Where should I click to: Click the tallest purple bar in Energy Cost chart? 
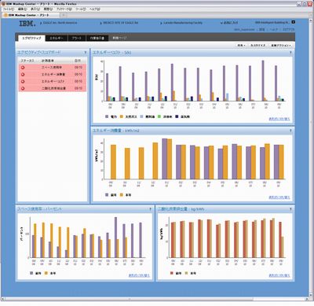tap(263, 81)
